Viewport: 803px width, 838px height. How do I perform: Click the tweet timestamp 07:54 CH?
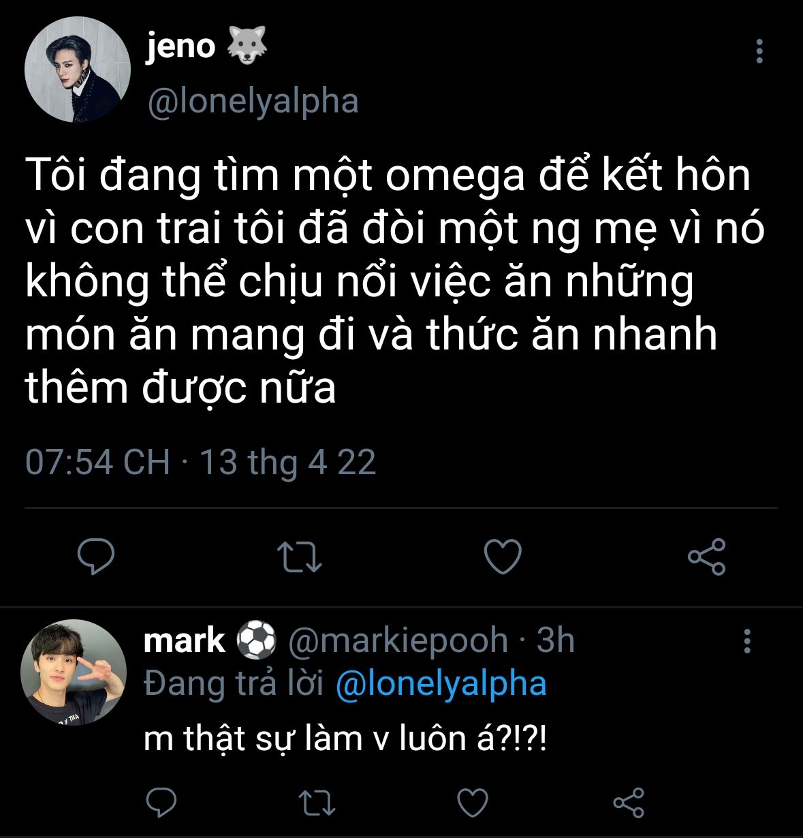point(97,462)
